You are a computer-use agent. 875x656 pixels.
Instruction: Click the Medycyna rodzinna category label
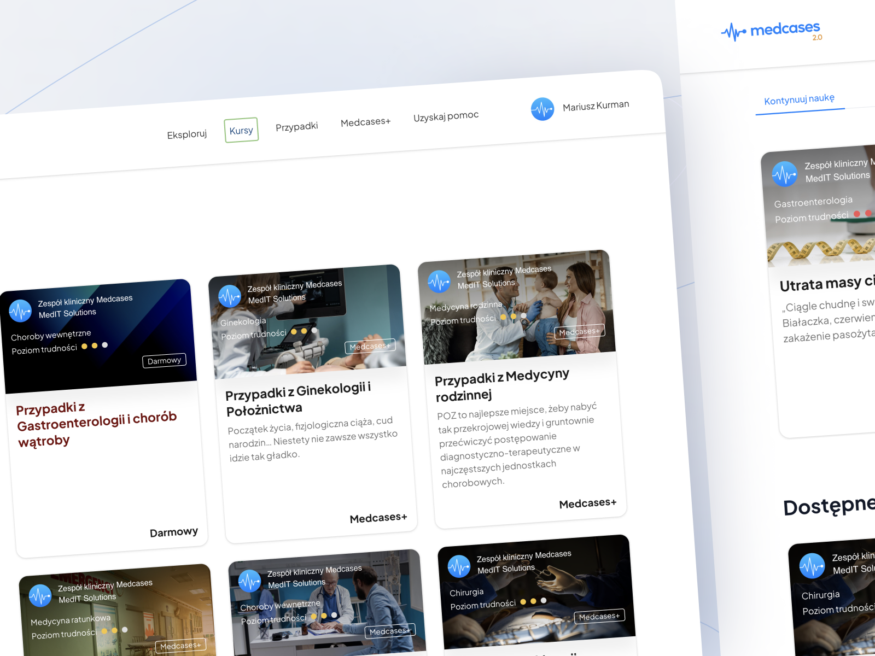pos(466,306)
